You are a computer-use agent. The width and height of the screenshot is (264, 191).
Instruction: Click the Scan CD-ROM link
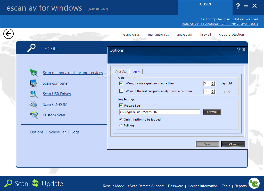pyautogui.click(x=55, y=105)
